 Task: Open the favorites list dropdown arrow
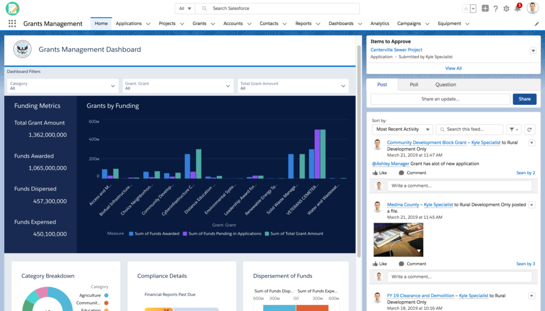click(473, 9)
